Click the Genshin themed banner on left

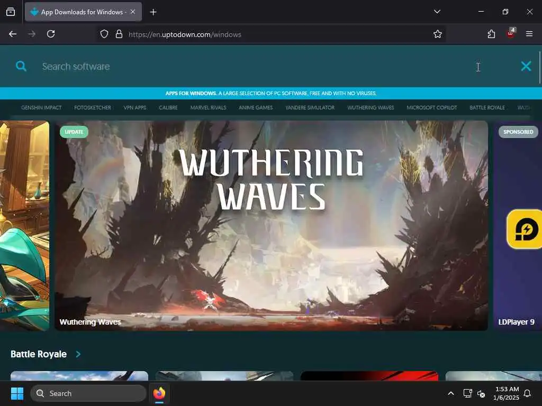pyautogui.click(x=24, y=225)
